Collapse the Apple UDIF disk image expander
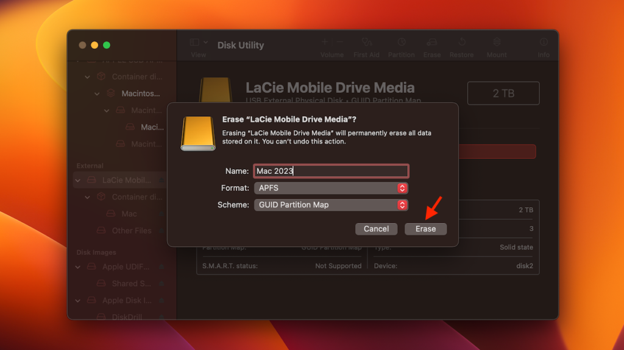This screenshot has width=624, height=350. click(x=78, y=267)
